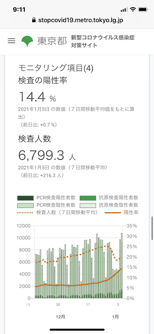Click 新型コロナウイルス感染症対策サイト header text
This screenshot has width=154, height=334.
pos(103,41)
